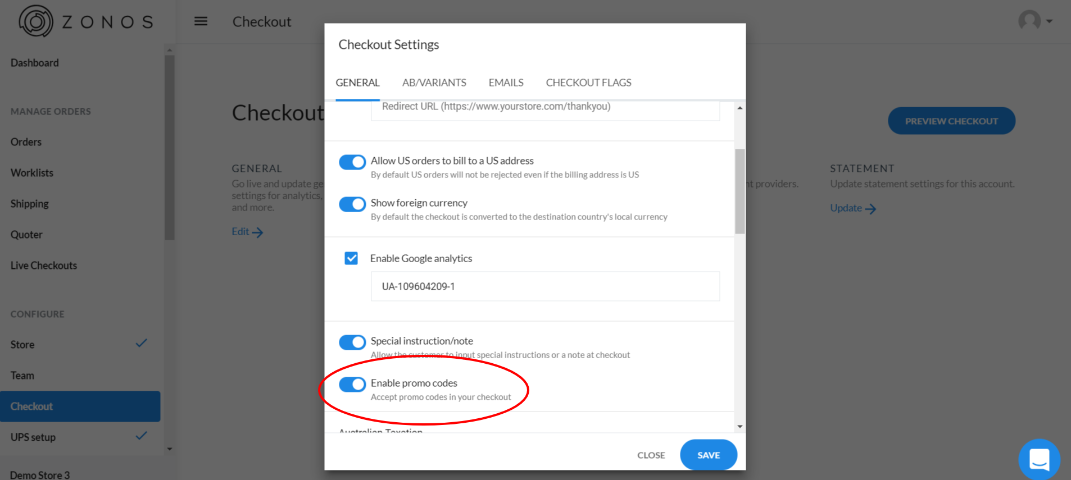Click the checkmark next to UPS setup
The height and width of the screenshot is (480, 1071).
pos(142,436)
